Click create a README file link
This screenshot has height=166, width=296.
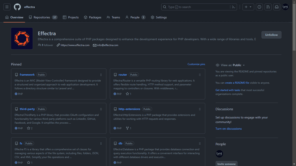coord(237,83)
